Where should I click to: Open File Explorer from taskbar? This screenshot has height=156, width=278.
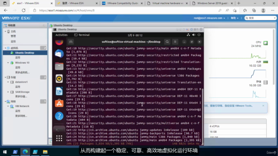45,152
